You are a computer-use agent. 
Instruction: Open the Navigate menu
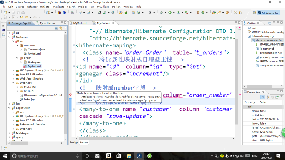pos(59,7)
